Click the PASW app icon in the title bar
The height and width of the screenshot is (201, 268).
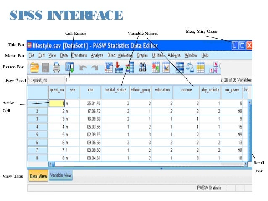click(x=29, y=45)
